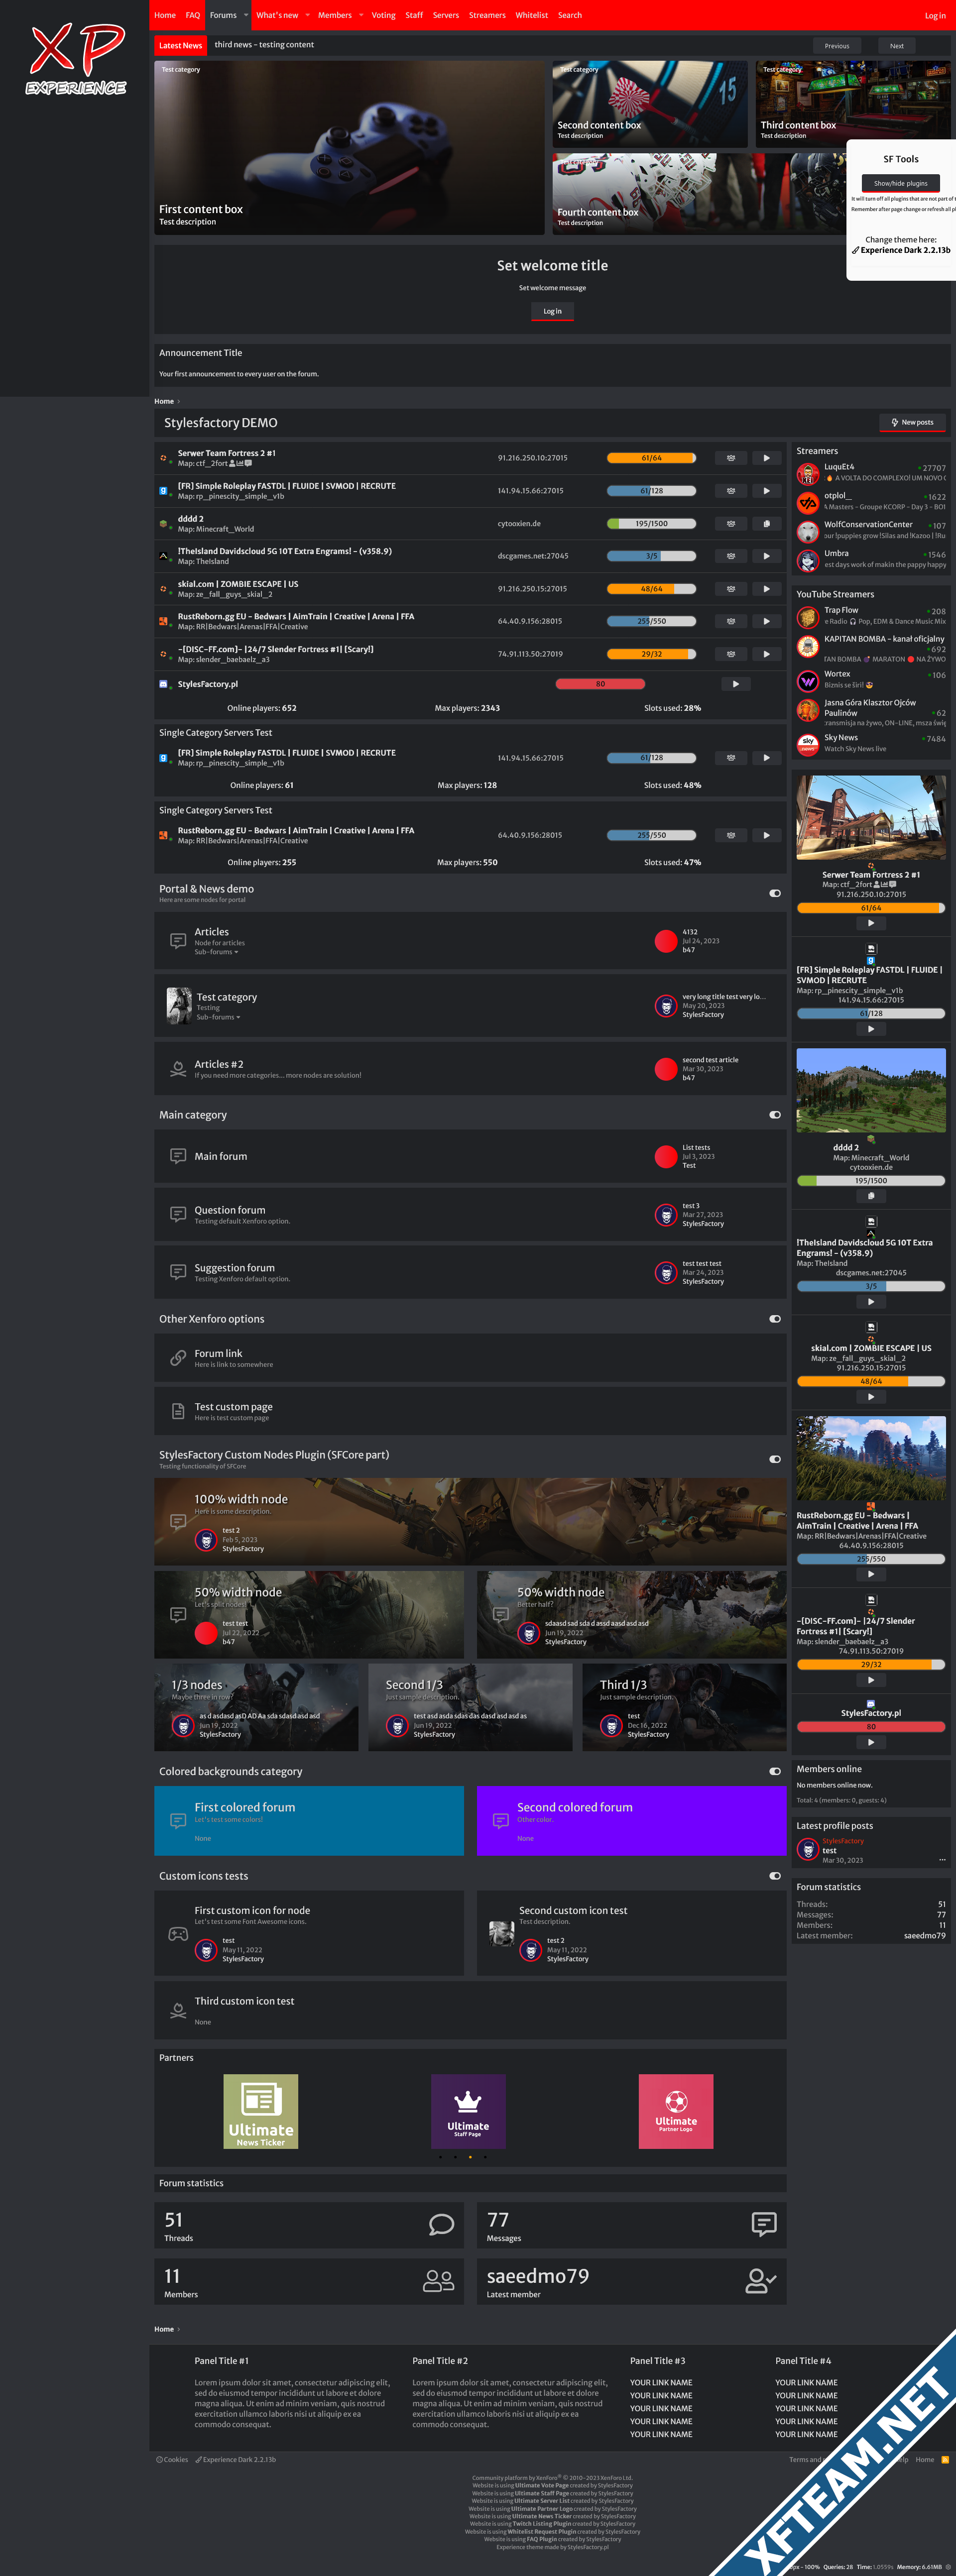
Task: Connect to skial.com ZOMBIE ESCAPE server
Action: pos(766,589)
